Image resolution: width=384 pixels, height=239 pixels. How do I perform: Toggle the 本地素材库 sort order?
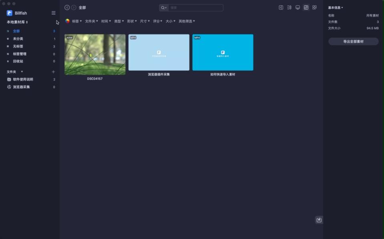click(x=26, y=22)
